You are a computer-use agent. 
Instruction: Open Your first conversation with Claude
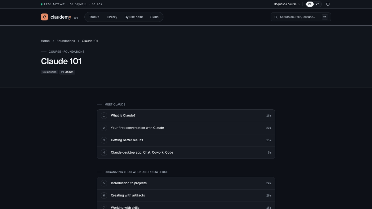pyautogui.click(x=186, y=128)
